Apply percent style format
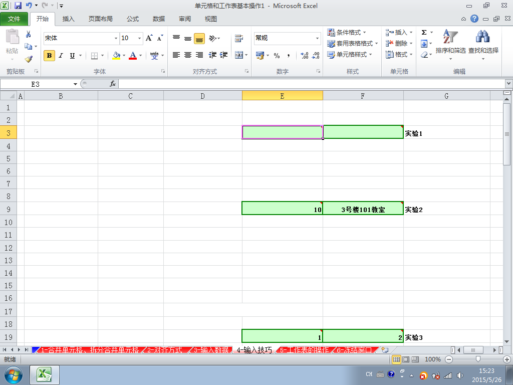 pos(277,56)
